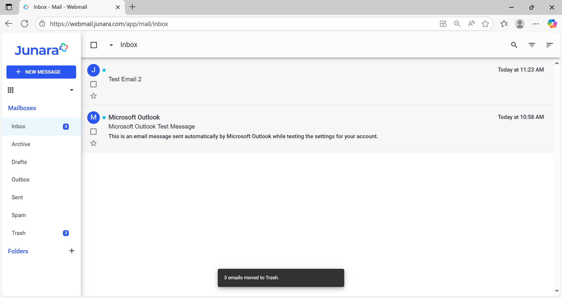Open browser split screen icon
The width and height of the screenshot is (562, 298).
[x=443, y=24]
